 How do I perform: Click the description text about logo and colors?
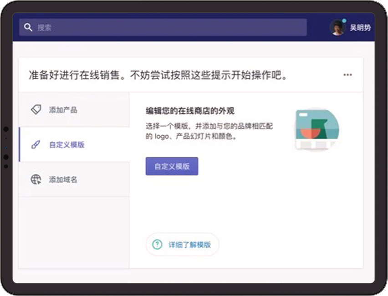coord(209,131)
